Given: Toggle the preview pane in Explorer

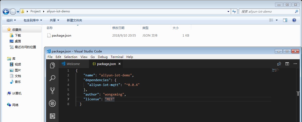Looking at the screenshot, I should click(x=285, y=20).
